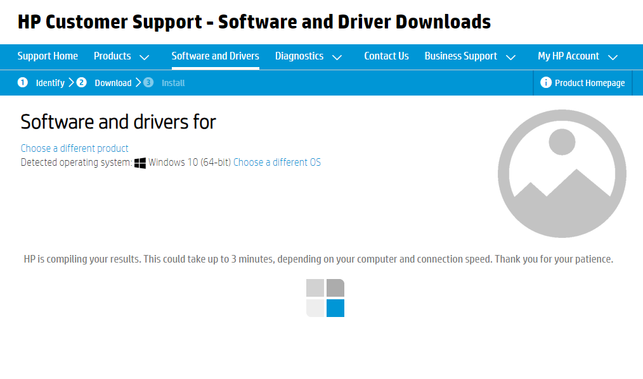Expand the Products dropdown chevron
The image size is (643, 379).
(145, 58)
